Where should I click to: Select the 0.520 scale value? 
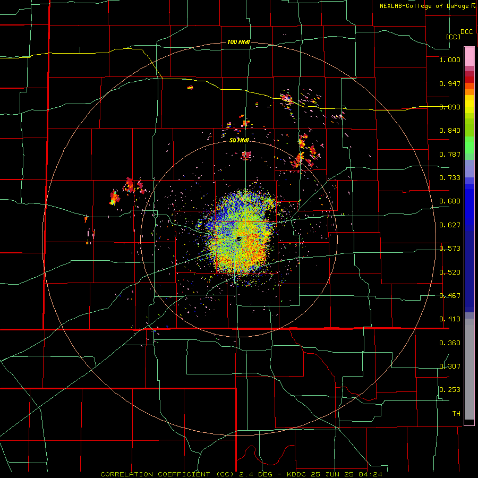pyautogui.click(x=450, y=272)
